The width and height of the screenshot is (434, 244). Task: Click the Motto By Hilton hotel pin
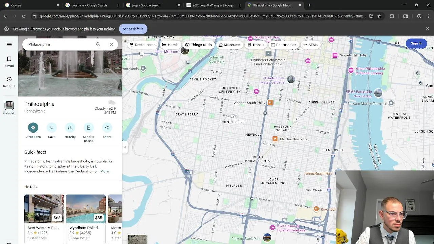pyautogui.click(x=250, y=39)
